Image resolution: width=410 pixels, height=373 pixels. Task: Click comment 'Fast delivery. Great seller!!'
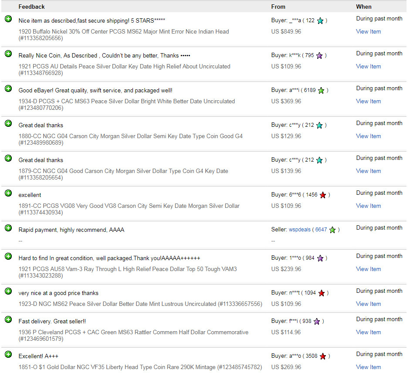[x=52, y=321]
